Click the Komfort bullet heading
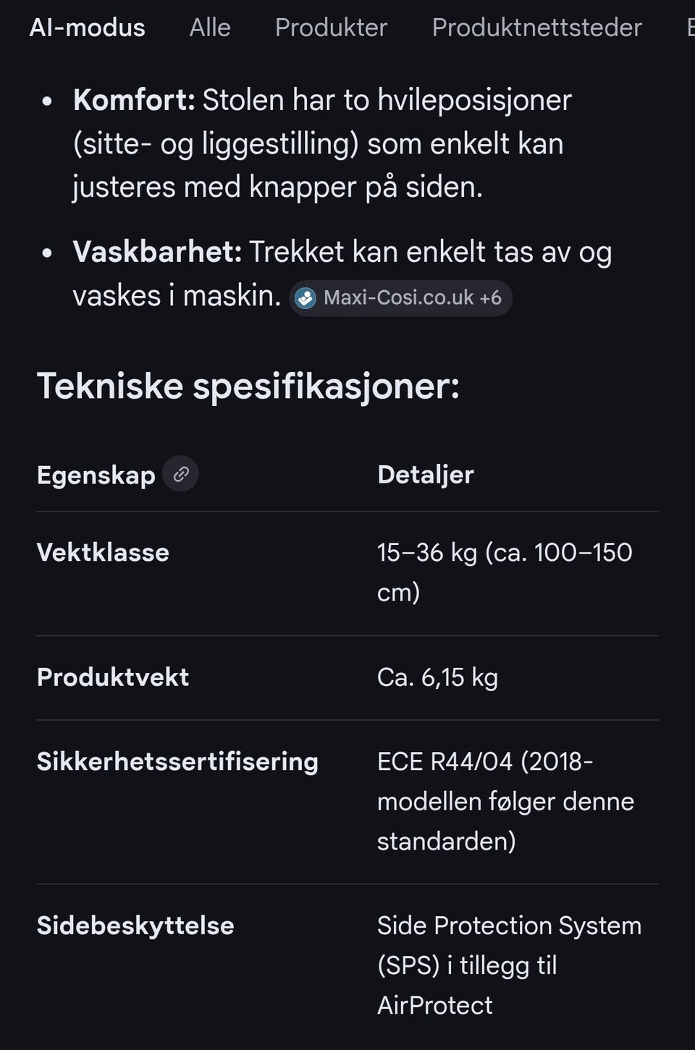The width and height of the screenshot is (695, 1050). pos(134,100)
